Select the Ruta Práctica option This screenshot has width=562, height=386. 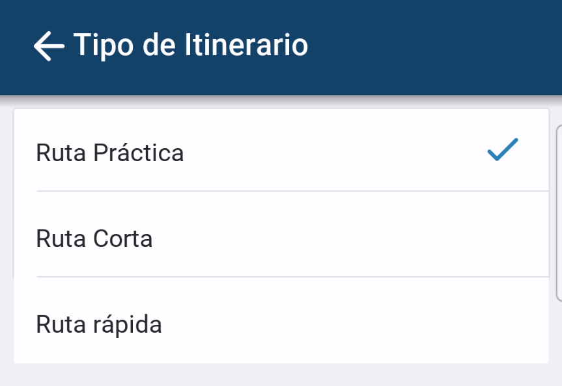click(280, 152)
